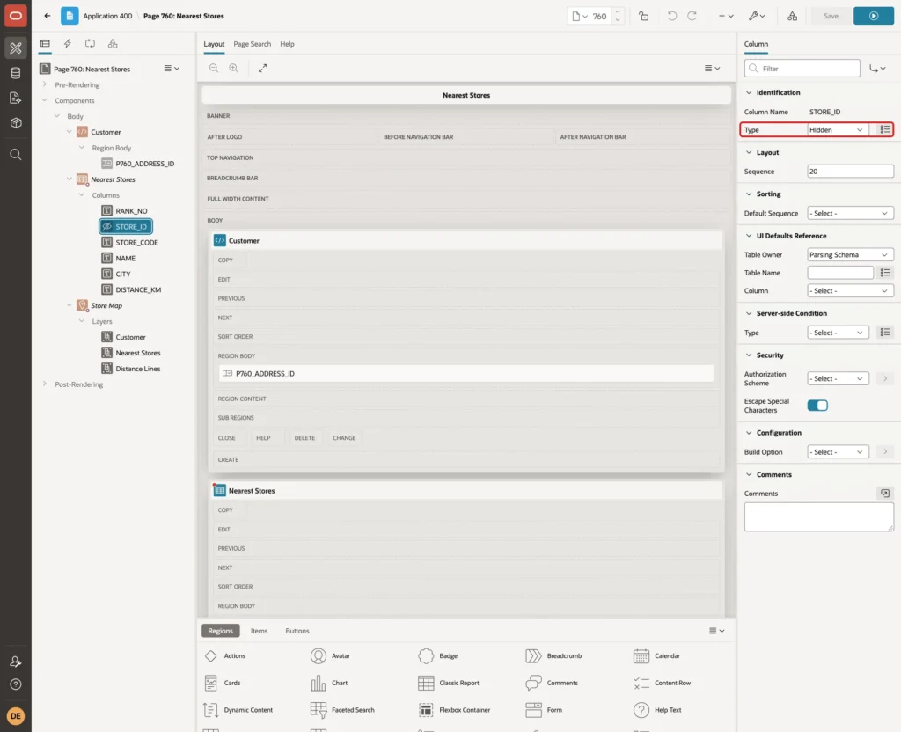Viewport: 901px width, 732px height.
Task: Open the Comments expand editor icon
Action: pyautogui.click(x=885, y=494)
